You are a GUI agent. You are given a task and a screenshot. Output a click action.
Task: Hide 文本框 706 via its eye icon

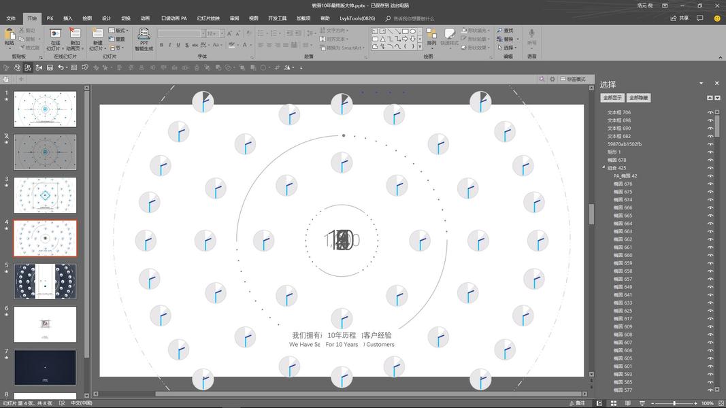click(710, 112)
